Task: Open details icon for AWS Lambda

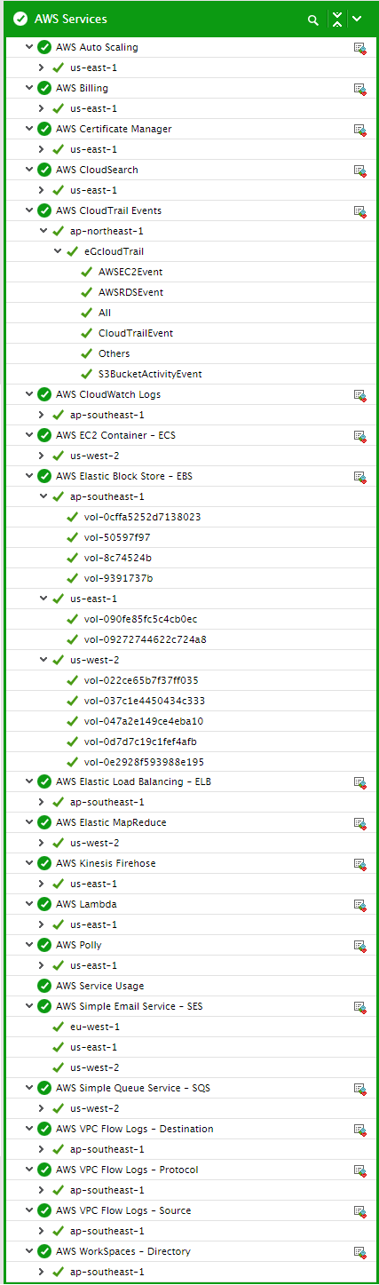Action: pos(360,905)
